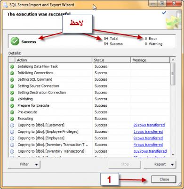184x189 pixels.
Task: Click the '0 Warning' summary text
Action: tap(153, 44)
